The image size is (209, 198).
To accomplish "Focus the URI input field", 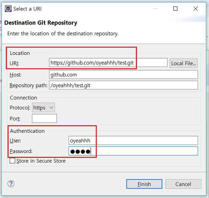I will (108, 63).
